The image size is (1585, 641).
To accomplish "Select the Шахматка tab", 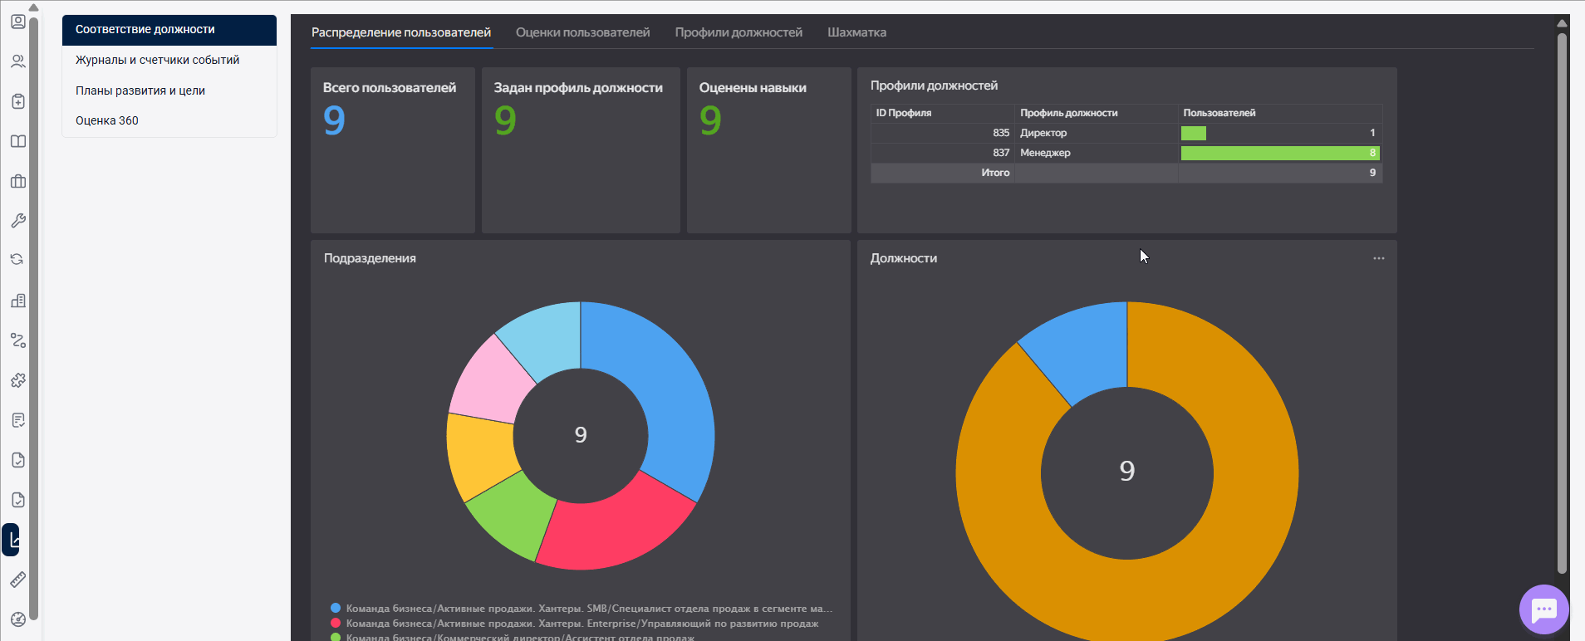I will click(x=856, y=32).
